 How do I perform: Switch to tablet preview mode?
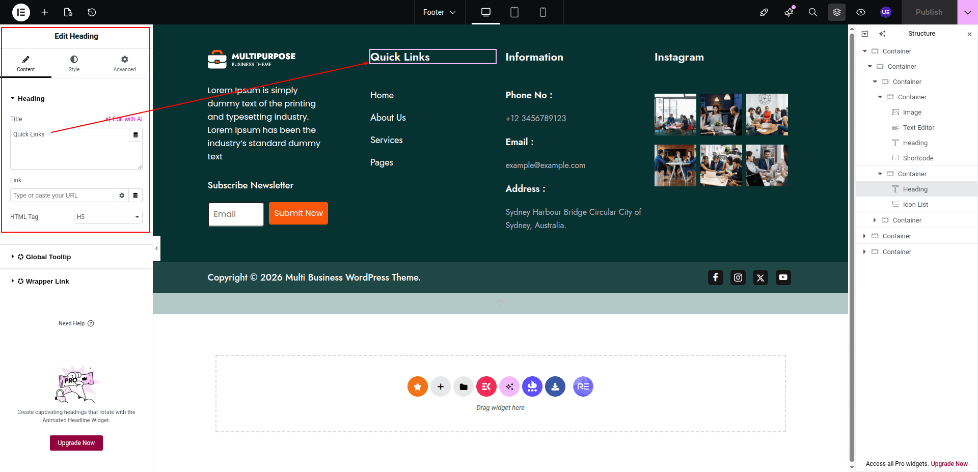pos(514,12)
